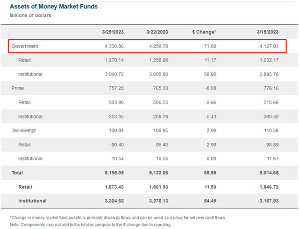Click the 'Billions of dollars' subtitle
Screen dimensions: 299x229
[30, 15]
